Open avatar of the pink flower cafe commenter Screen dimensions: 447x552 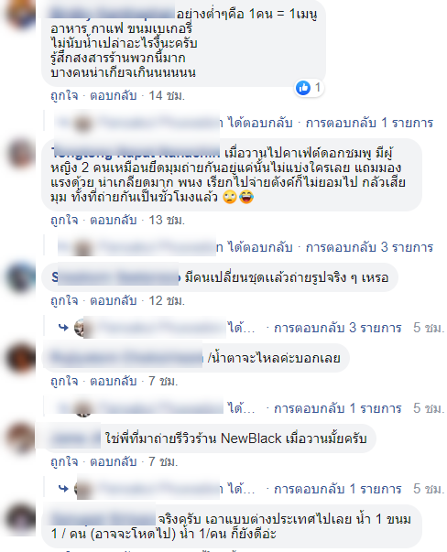[x=20, y=154]
